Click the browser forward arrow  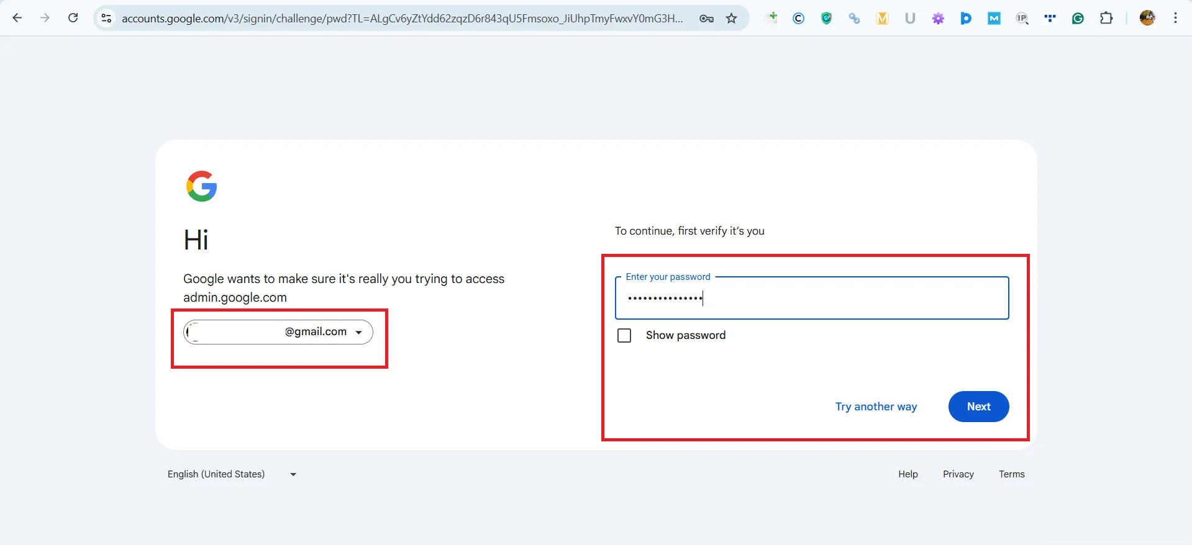pyautogui.click(x=45, y=18)
